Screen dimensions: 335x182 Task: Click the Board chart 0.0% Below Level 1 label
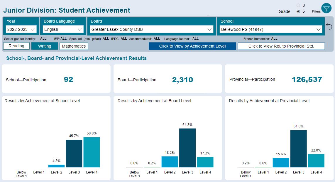[x=134, y=163]
